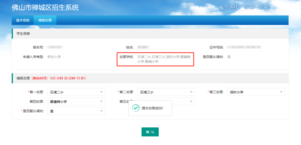Select the 填报志愿 tab
Screen dimensions: 301x145
coord(45,20)
